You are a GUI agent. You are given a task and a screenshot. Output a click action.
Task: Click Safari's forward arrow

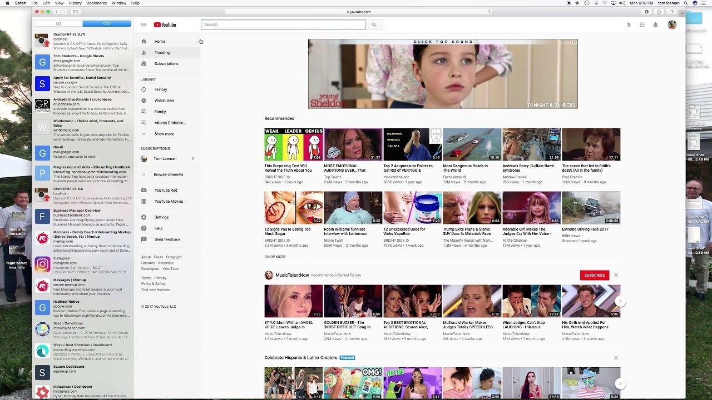point(65,12)
